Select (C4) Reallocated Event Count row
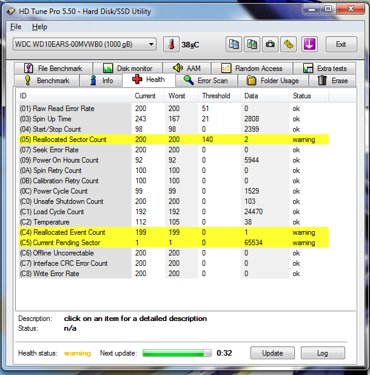This screenshot has height=375, width=370. 173,232
